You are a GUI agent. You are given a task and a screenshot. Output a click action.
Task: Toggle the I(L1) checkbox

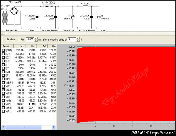tap(4, 72)
